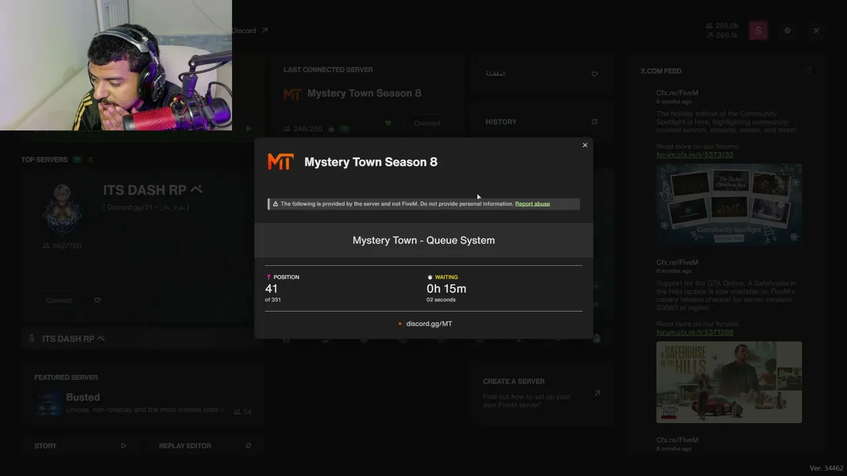Click the favorites heart icon in the favorites panel
The image size is (847, 476).
coord(594,74)
